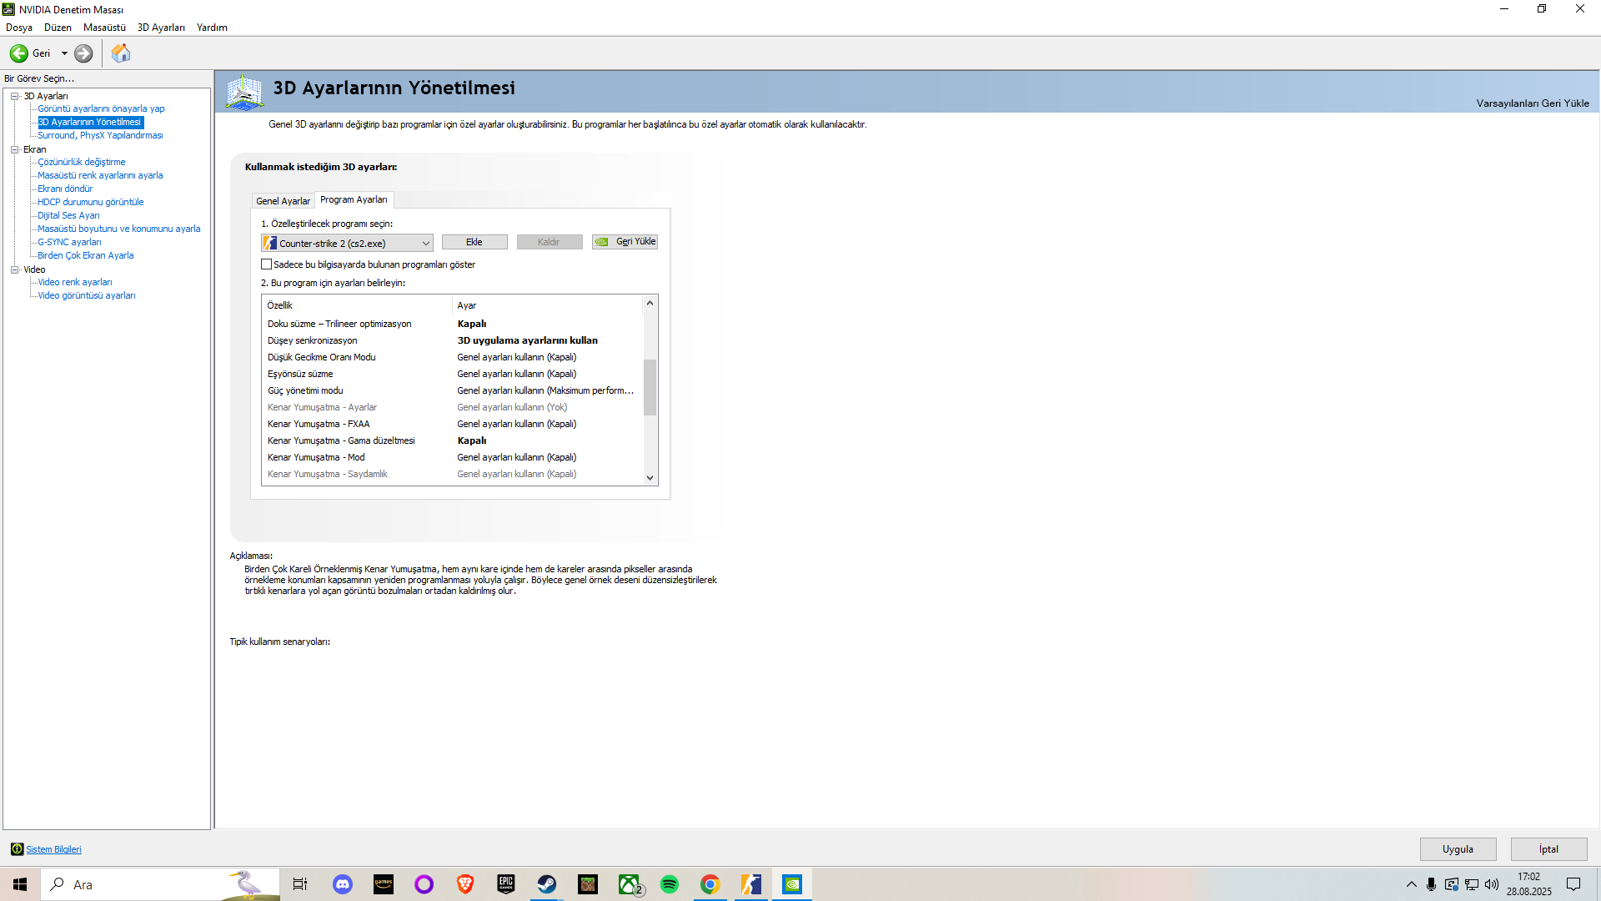1601x901 pixels.
Task: Select the Düşük Gecikme Oranı Modu row
Action: [453, 357]
